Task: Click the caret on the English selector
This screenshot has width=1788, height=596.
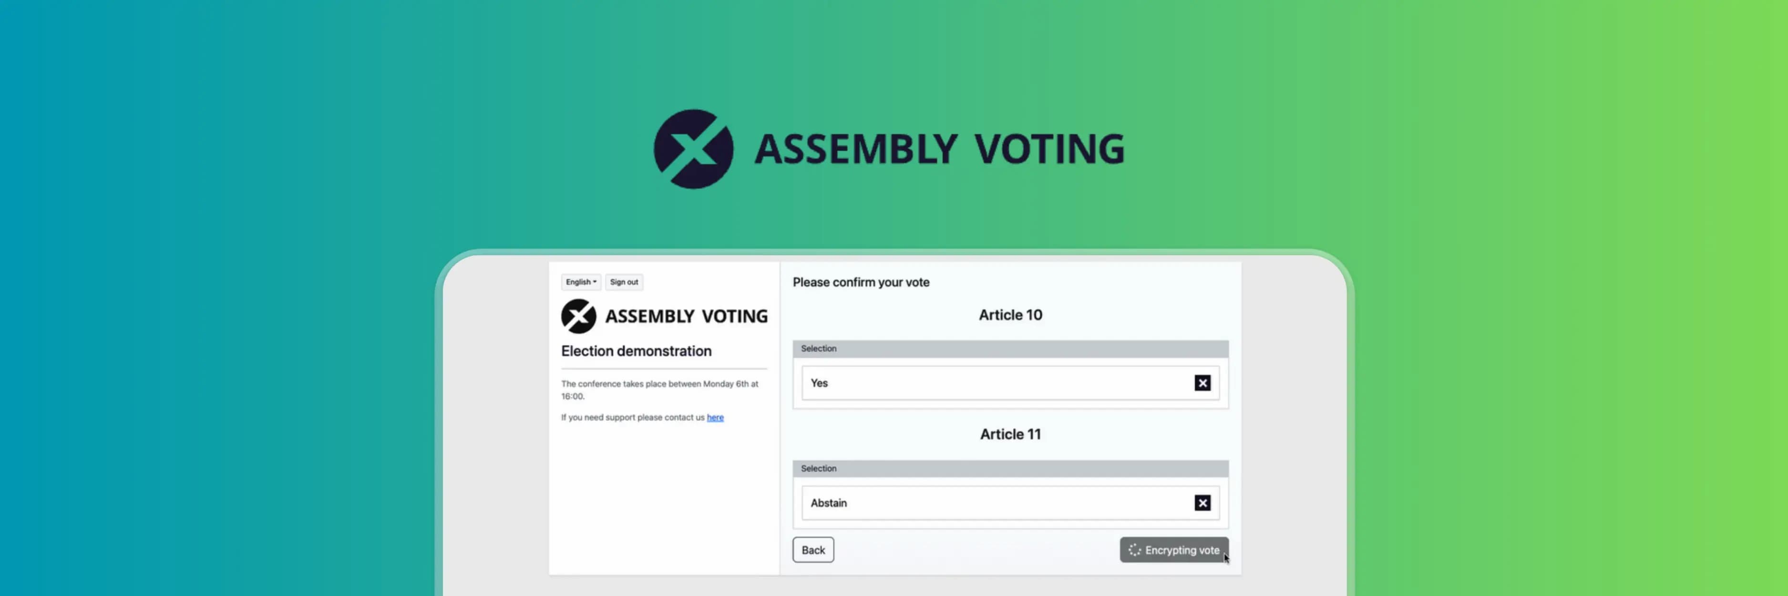Action: tap(594, 282)
